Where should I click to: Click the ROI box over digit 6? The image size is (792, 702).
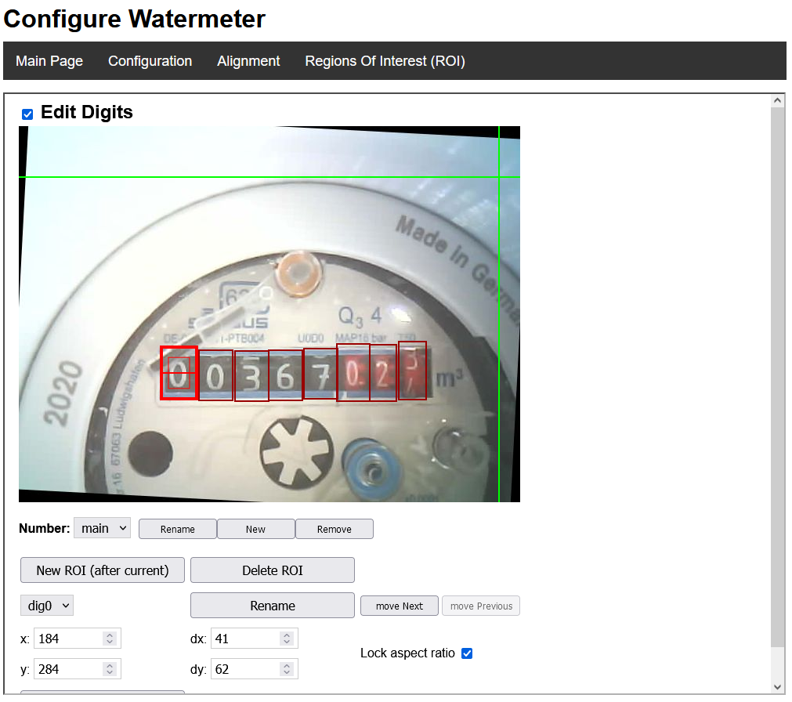coord(285,375)
